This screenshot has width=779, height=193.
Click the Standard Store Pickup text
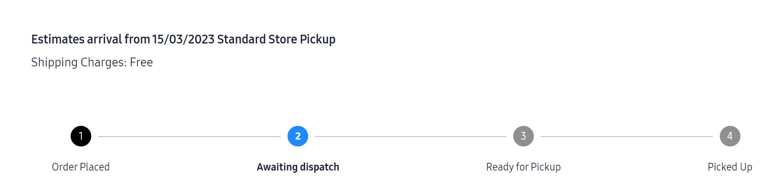click(276, 39)
